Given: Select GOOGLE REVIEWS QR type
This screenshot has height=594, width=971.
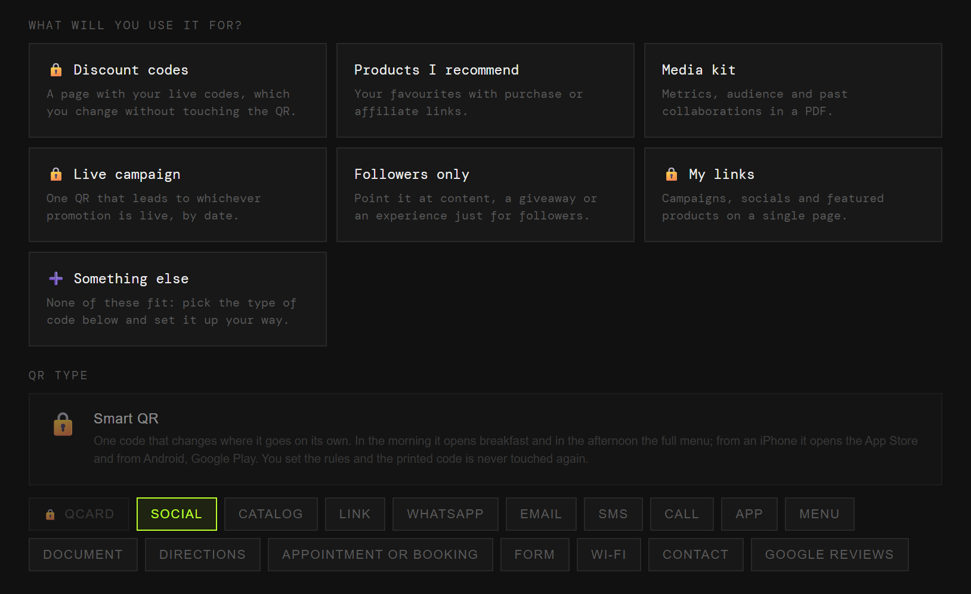Looking at the screenshot, I should click(x=830, y=555).
